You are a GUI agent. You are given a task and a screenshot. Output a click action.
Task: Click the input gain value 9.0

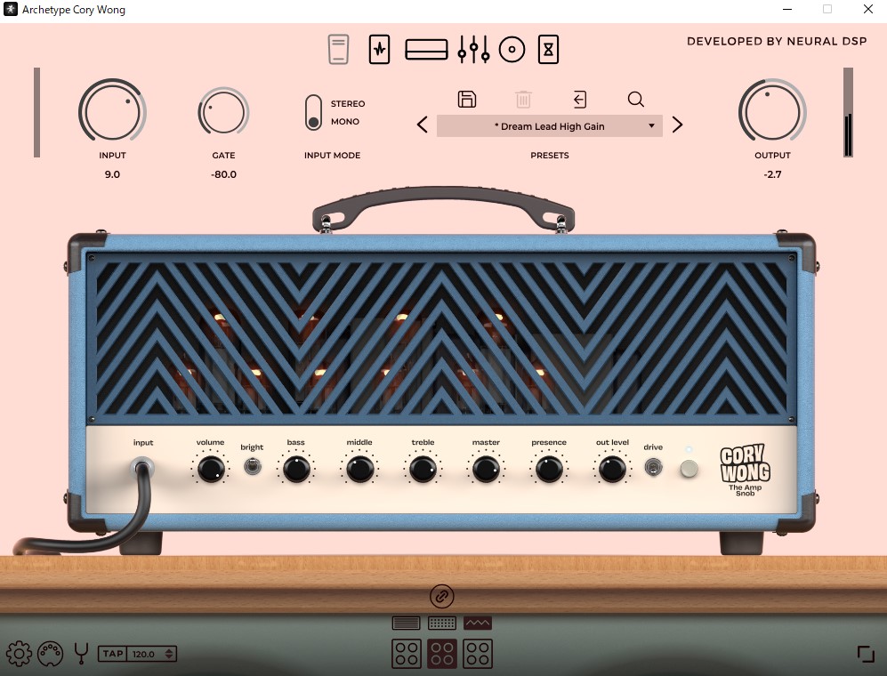click(112, 174)
